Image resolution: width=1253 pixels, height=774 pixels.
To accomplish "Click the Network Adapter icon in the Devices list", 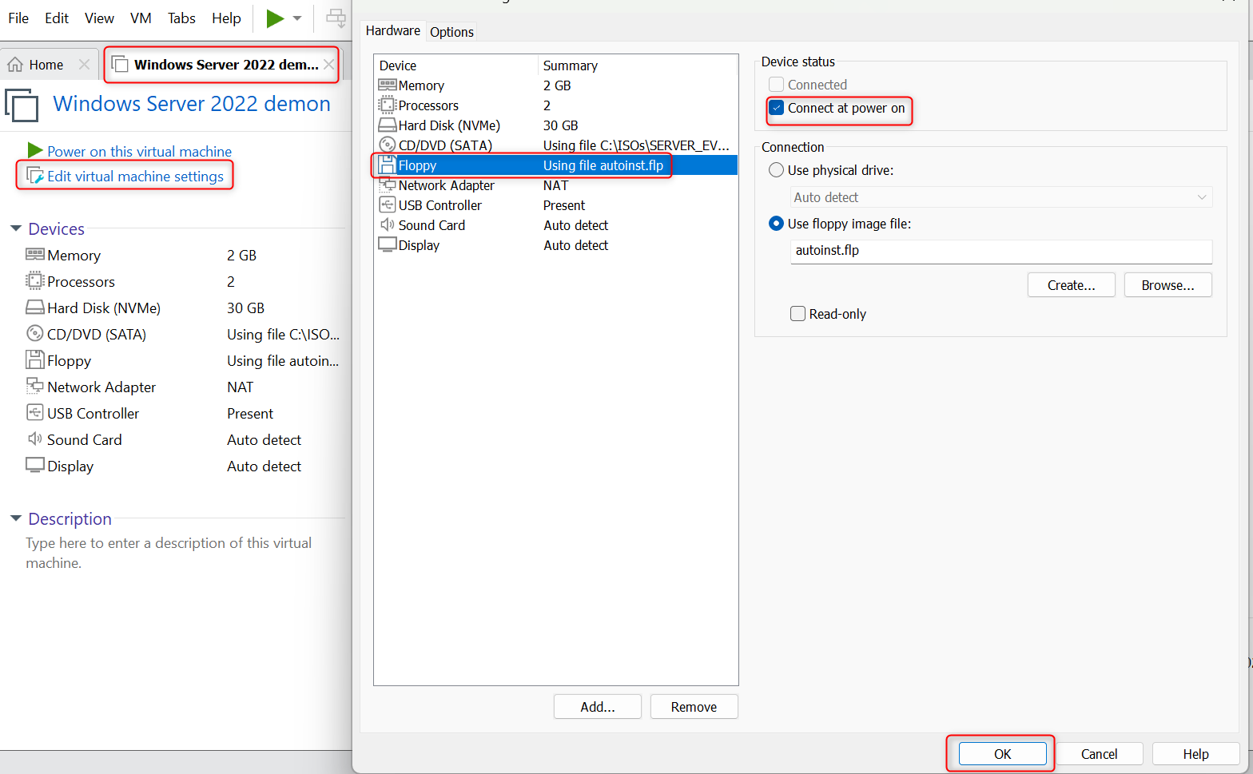I will coord(34,387).
